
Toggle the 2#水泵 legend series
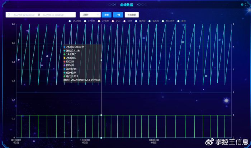point(104,21)
